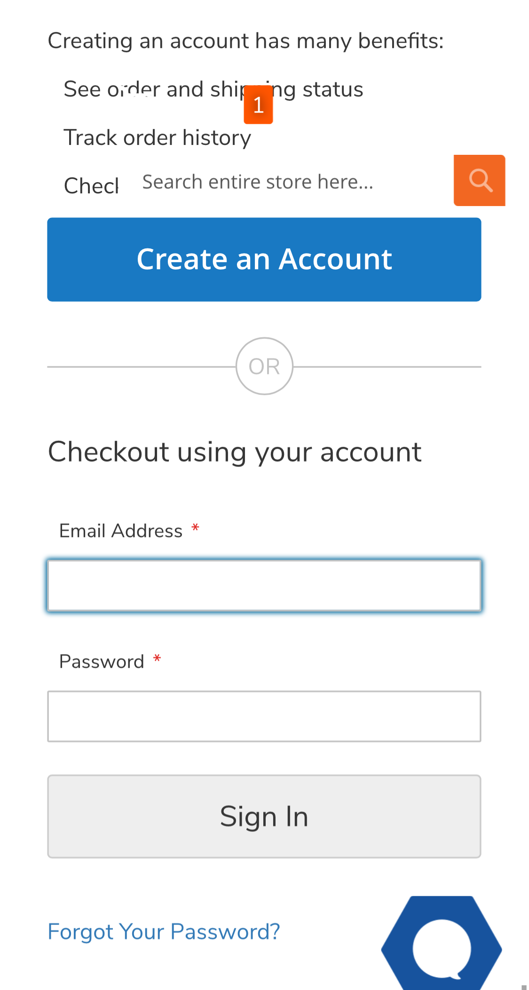Select the Creating an account benefits heading
The height and width of the screenshot is (990, 529).
coord(245,40)
